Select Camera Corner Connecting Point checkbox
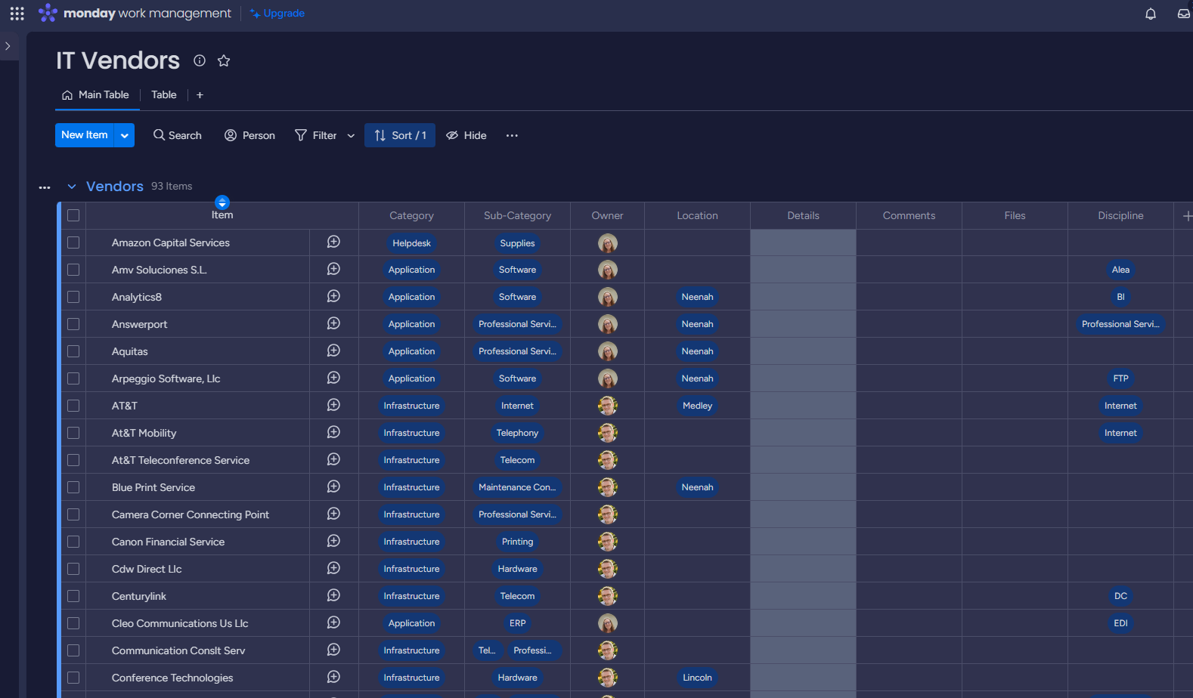 73,514
